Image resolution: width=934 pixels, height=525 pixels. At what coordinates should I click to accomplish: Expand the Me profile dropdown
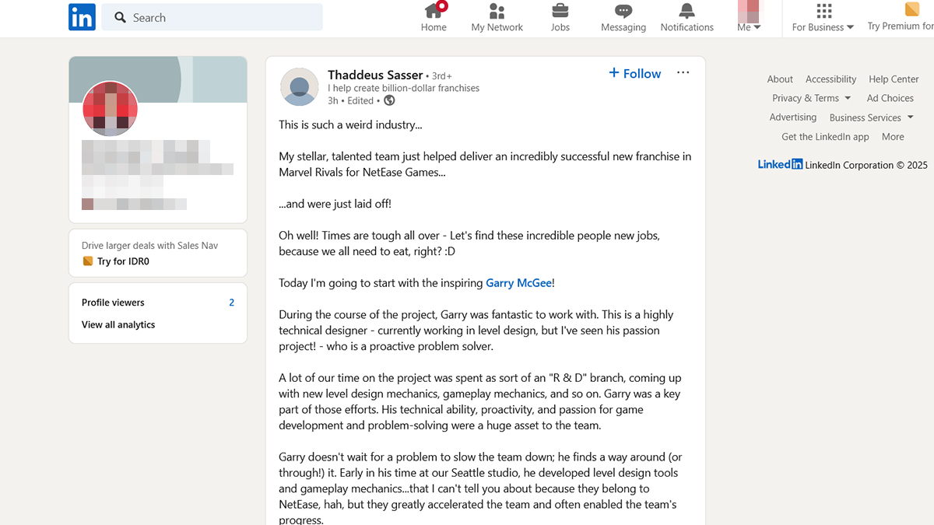[749, 27]
